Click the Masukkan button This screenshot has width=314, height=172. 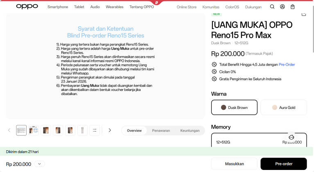click(234, 164)
